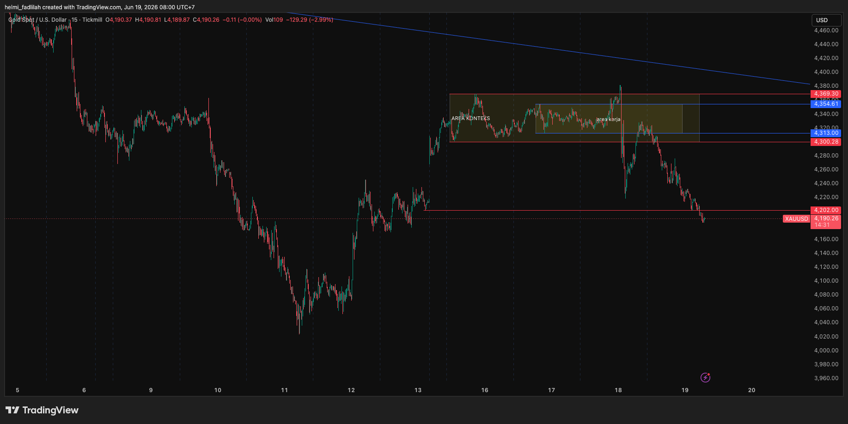Click the current price 4,190.26 label
Screen dimensions: 848x424
click(826, 218)
